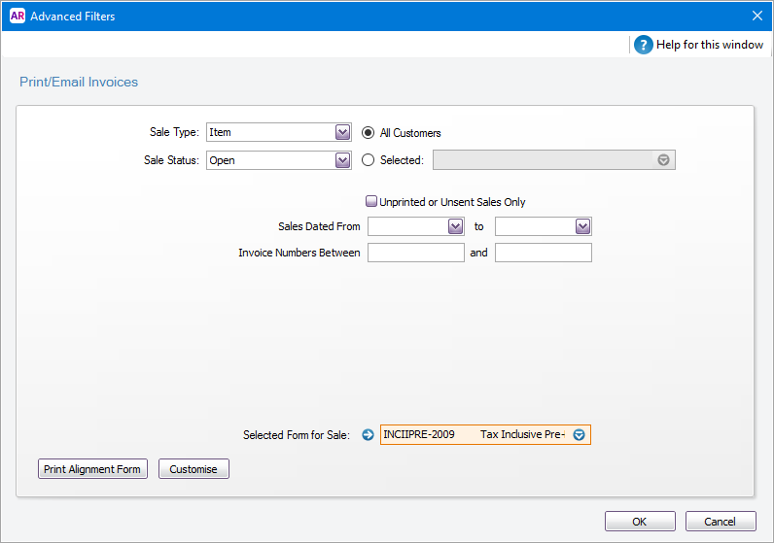Click the first Invoice Numbers Between field
This screenshot has width=774, height=543.
tap(416, 253)
